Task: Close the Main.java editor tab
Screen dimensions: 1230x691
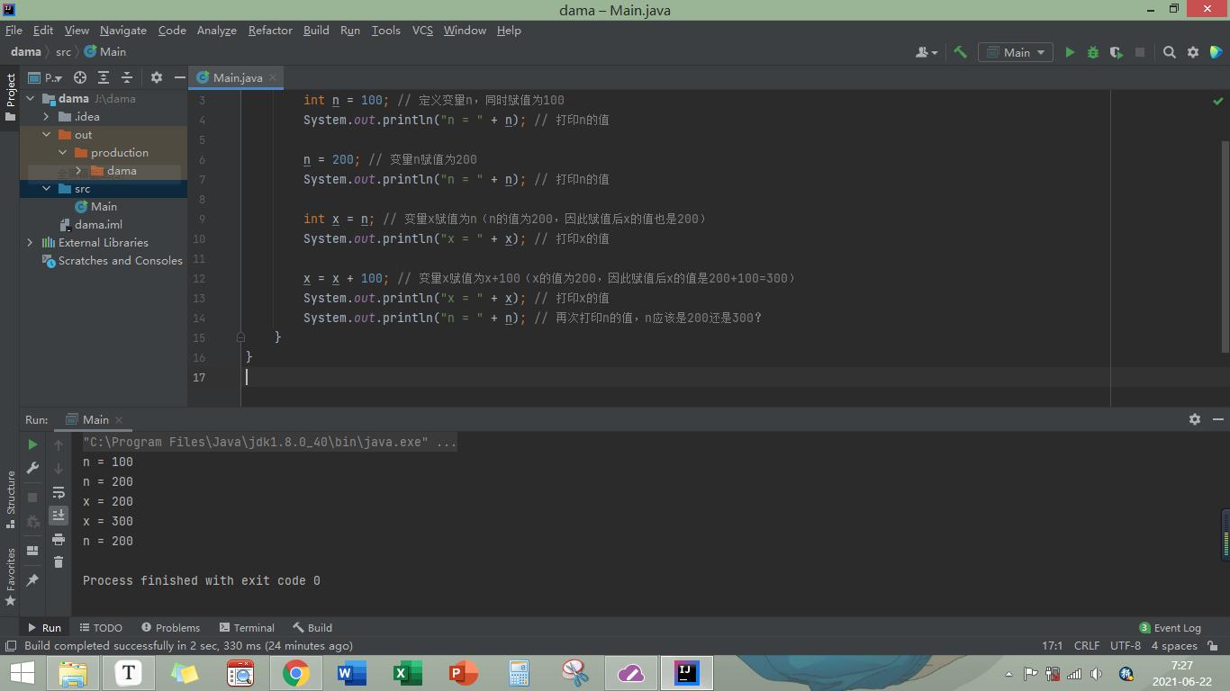Action: (273, 77)
